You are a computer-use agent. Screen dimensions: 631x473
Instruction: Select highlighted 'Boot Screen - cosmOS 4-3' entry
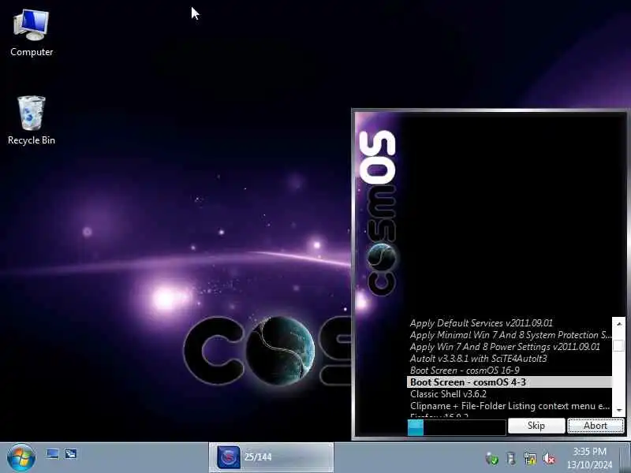(x=510, y=382)
